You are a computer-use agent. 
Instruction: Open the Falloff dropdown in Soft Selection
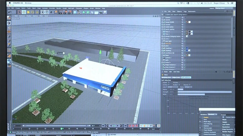[x=173, y=87]
